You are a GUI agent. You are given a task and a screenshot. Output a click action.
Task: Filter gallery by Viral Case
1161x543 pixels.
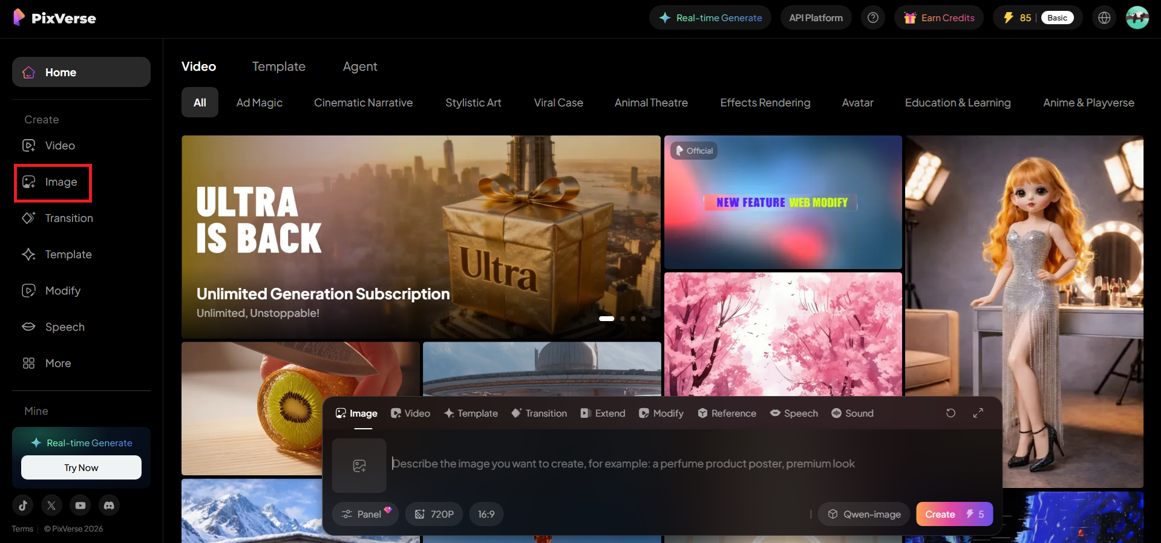pos(558,103)
